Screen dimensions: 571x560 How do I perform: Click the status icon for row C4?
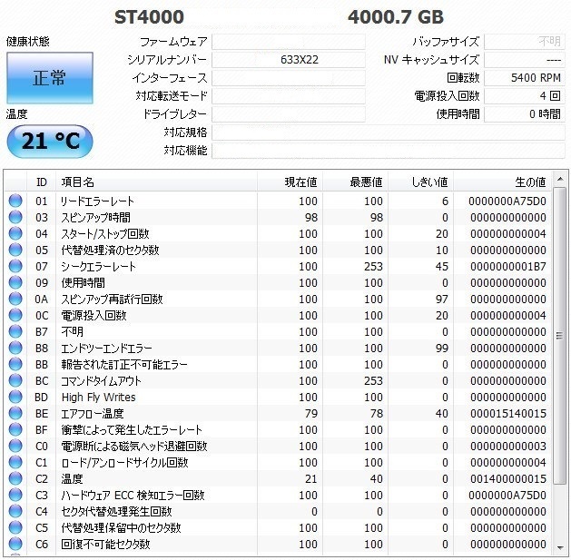tap(15, 511)
